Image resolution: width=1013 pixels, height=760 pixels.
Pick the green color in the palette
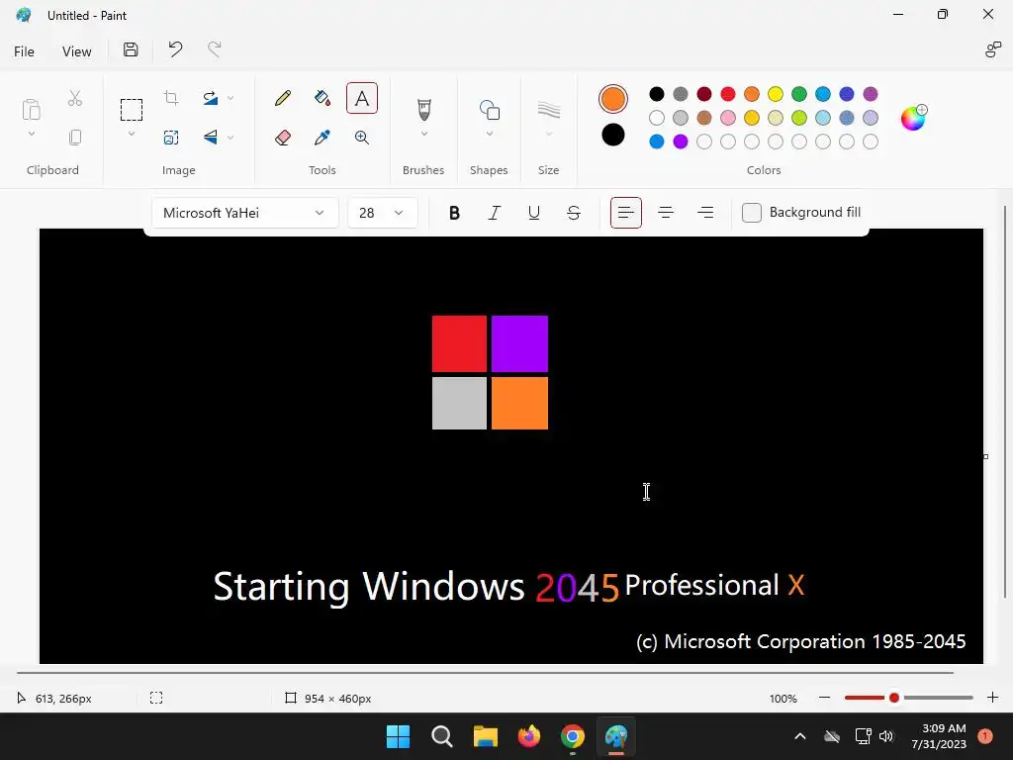click(x=799, y=94)
